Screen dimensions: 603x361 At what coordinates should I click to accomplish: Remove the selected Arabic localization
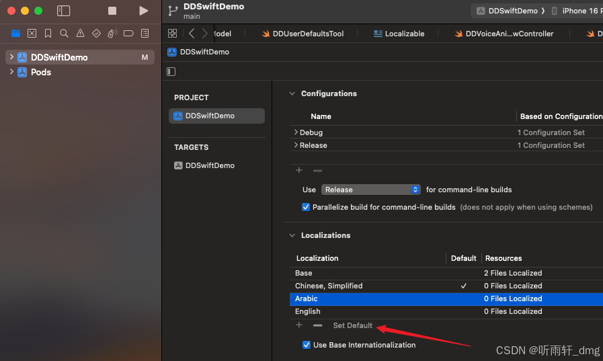point(318,325)
